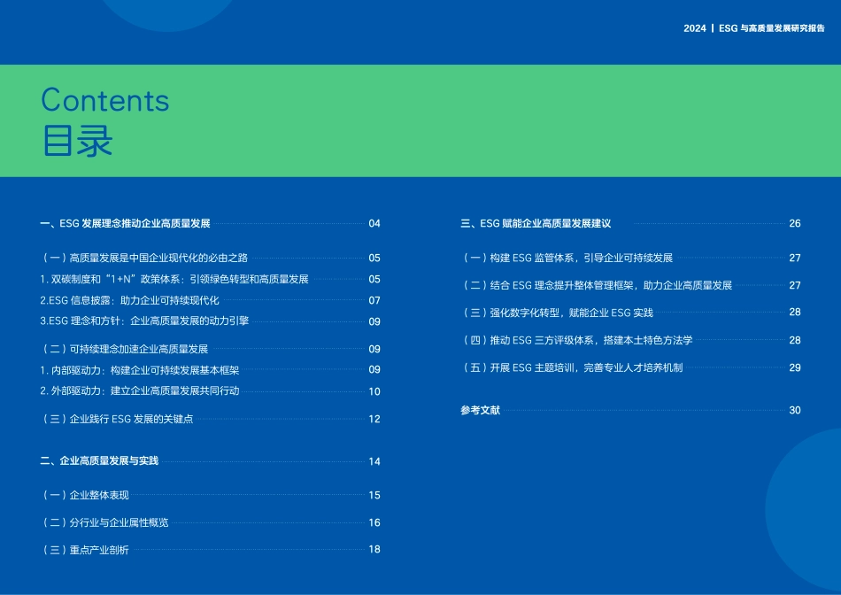Viewport: 841px width, 595px height.
Task: Open 参考文献 references entry
Action: click(480, 411)
